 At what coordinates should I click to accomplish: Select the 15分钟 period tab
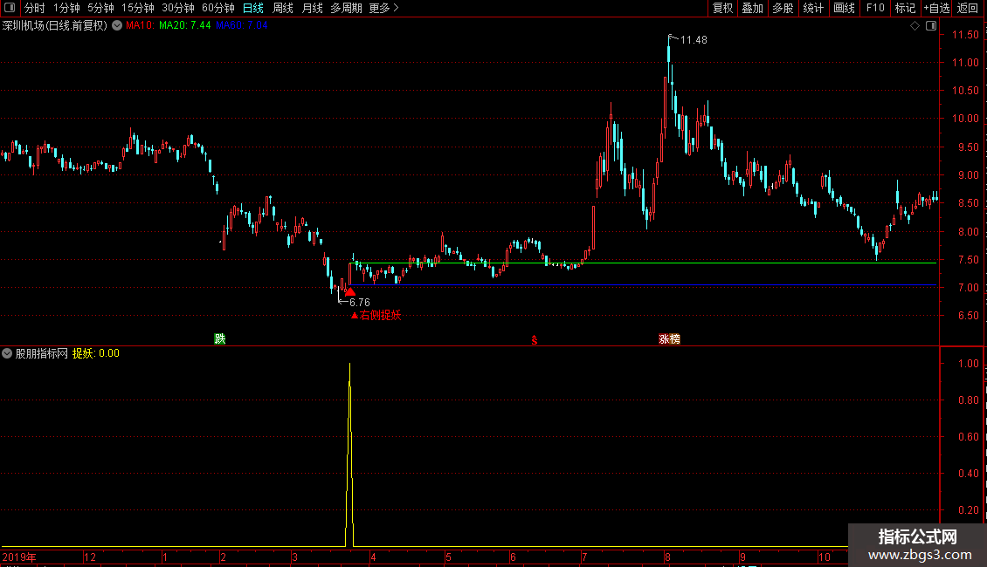pyautogui.click(x=138, y=8)
